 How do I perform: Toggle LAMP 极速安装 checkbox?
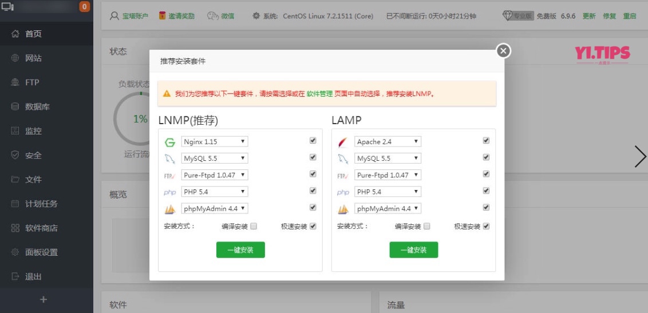coord(486,226)
